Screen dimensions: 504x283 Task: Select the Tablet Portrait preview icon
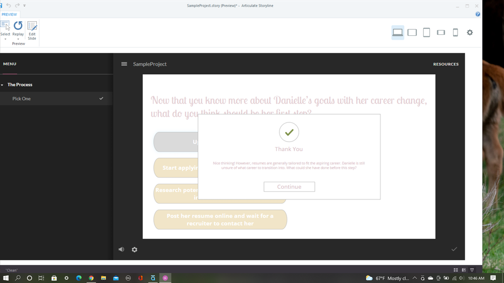(x=426, y=32)
